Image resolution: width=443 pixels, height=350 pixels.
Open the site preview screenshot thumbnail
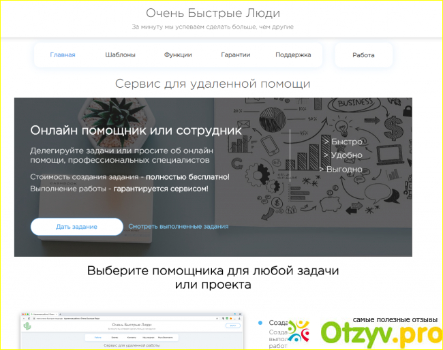coord(129,332)
